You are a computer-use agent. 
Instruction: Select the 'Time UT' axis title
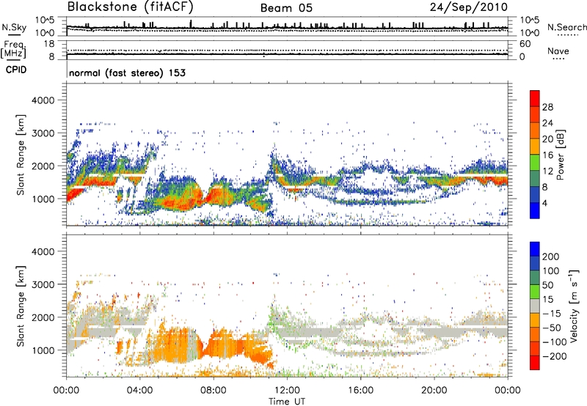[x=287, y=402]
